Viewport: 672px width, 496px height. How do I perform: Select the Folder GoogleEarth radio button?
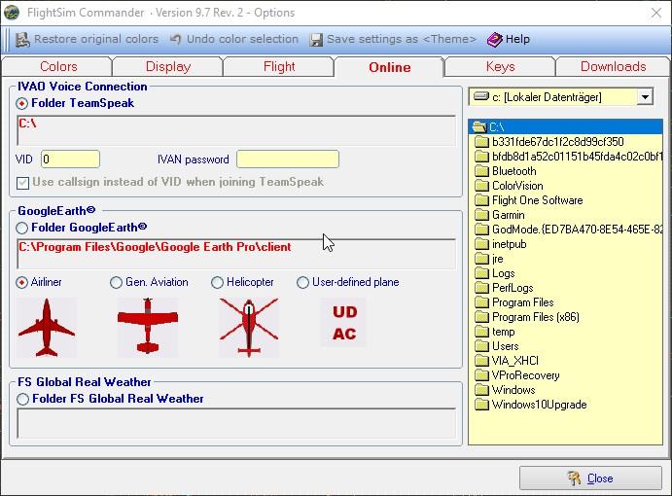pyautogui.click(x=22, y=228)
